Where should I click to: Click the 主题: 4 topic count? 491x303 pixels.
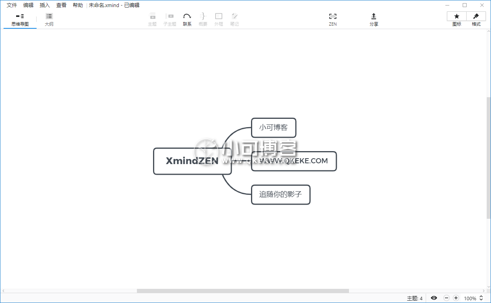tap(415, 298)
